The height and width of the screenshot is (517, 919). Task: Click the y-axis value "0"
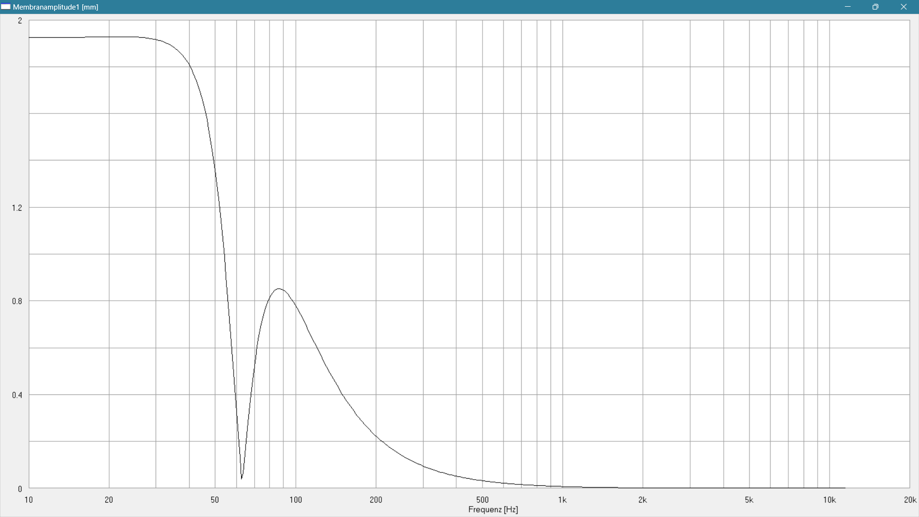(20, 489)
